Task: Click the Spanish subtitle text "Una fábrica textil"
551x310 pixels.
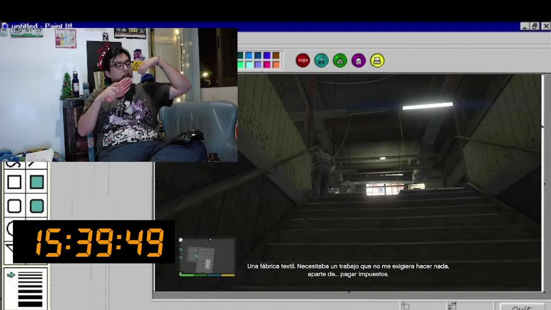Action: click(x=271, y=266)
